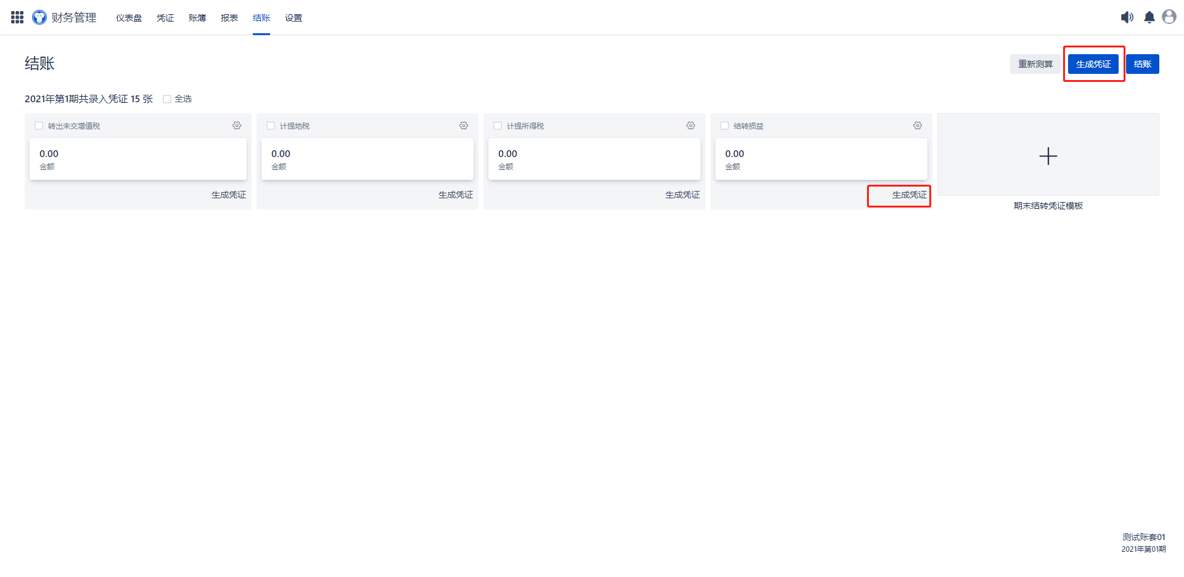Image resolution: width=1184 pixels, height=577 pixels.
Task: Click the 结账 page heading
Action: click(39, 63)
